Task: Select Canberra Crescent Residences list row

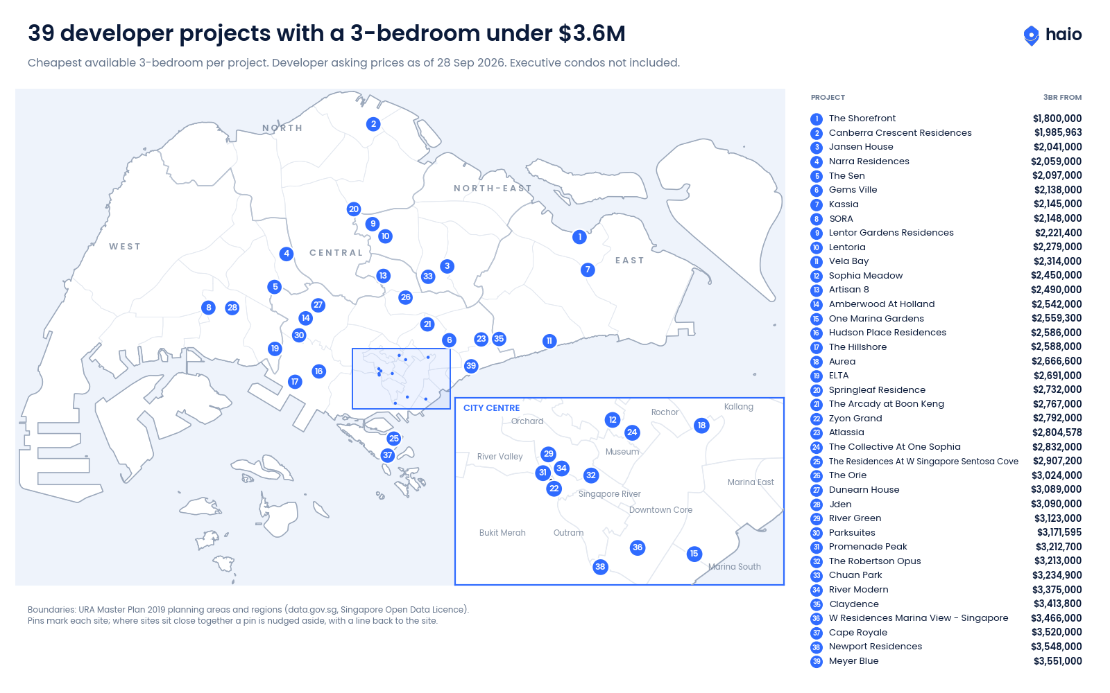Action: pos(946,133)
